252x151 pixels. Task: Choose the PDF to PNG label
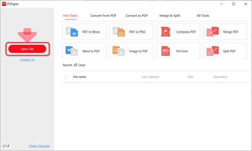click(137, 32)
